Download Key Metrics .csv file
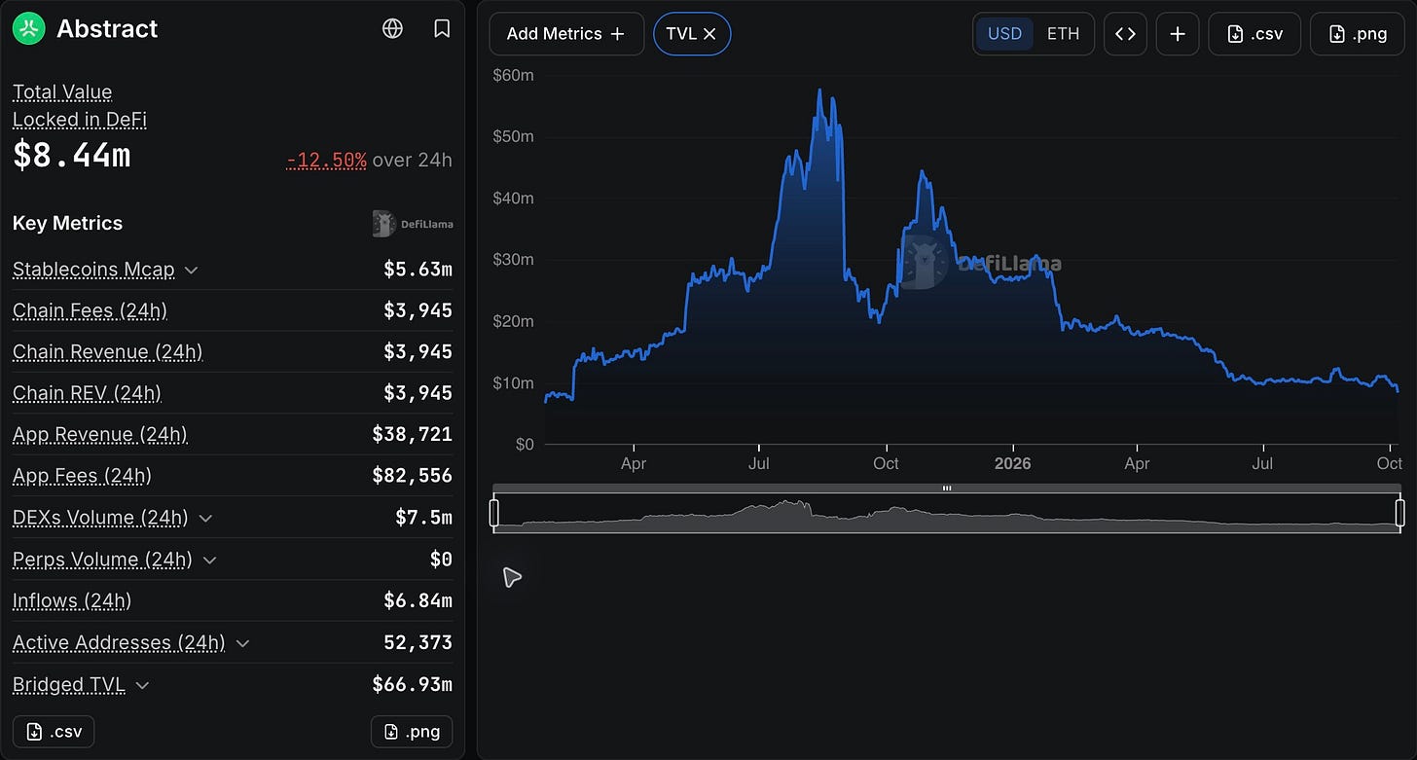Image resolution: width=1417 pixels, height=760 pixels. 54,732
